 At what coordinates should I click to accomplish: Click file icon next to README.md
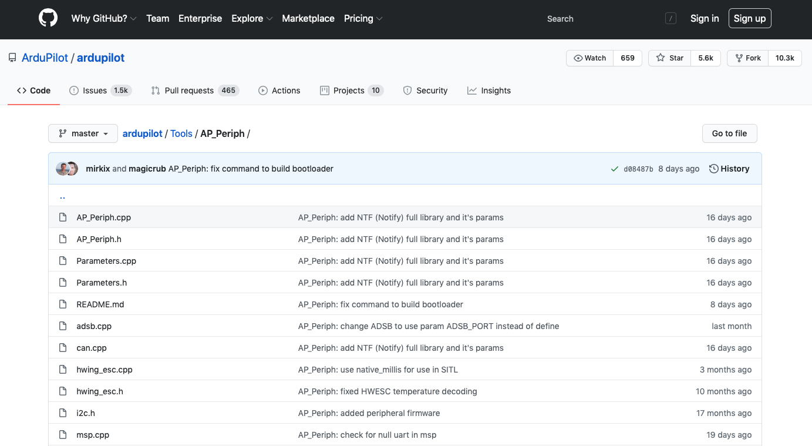63,304
